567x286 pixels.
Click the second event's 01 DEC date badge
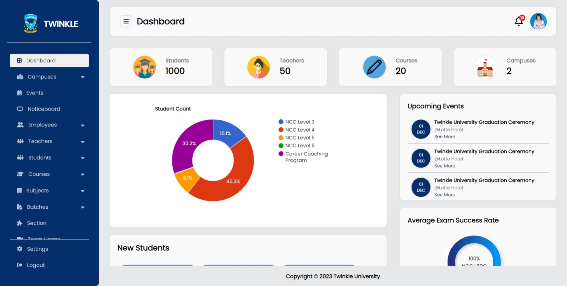tap(421, 158)
